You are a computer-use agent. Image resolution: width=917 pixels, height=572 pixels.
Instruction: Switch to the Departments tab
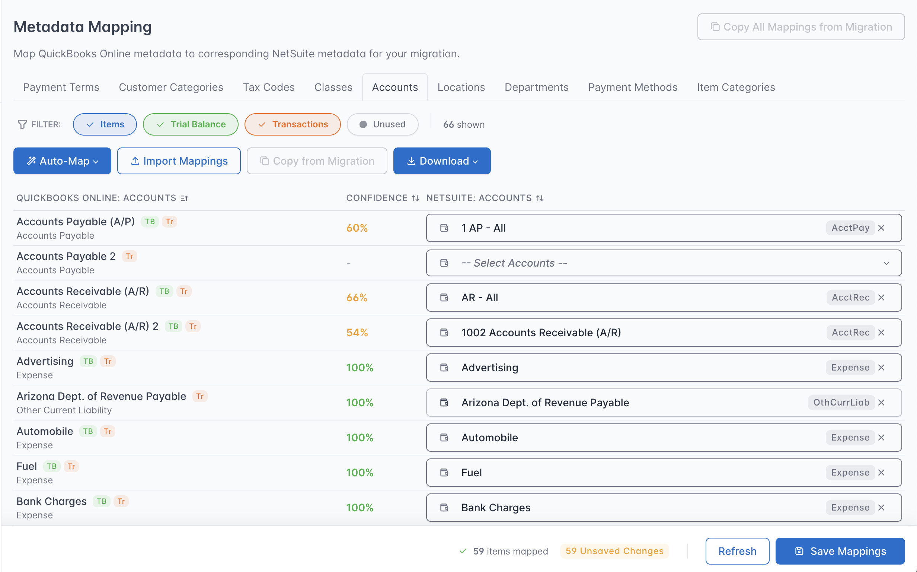[x=536, y=88]
